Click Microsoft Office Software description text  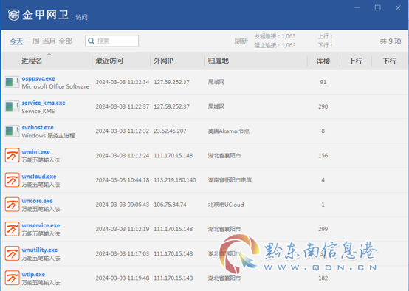click(x=57, y=86)
